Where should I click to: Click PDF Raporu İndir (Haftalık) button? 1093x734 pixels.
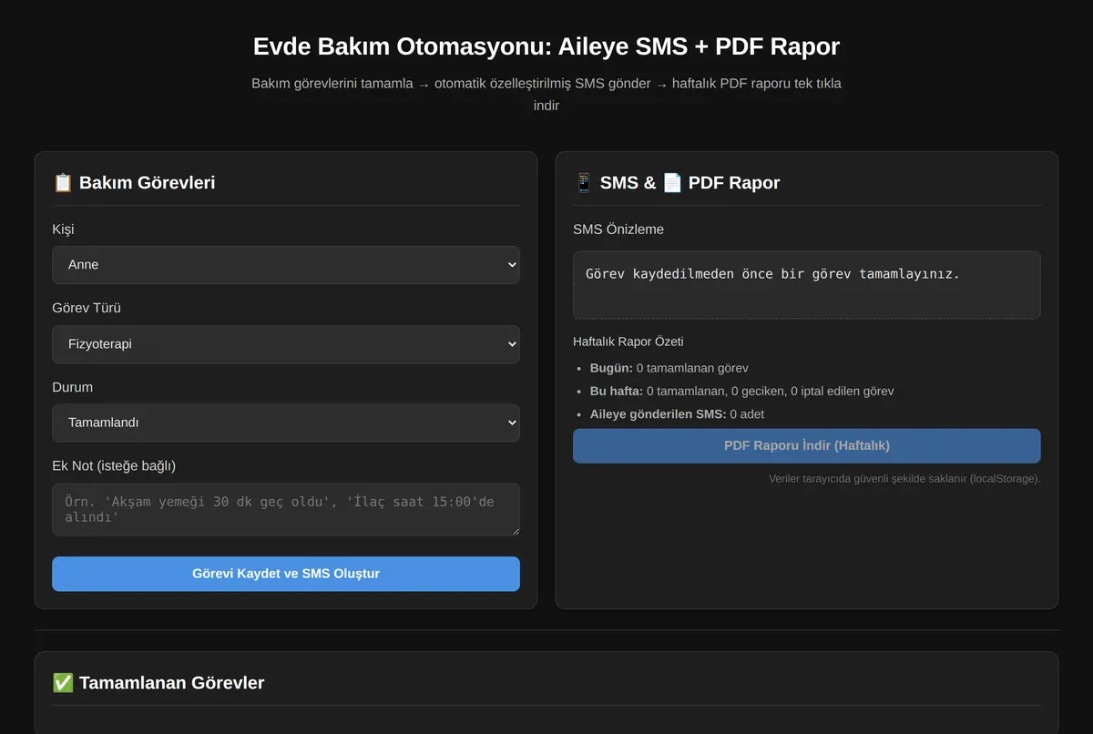[806, 445]
